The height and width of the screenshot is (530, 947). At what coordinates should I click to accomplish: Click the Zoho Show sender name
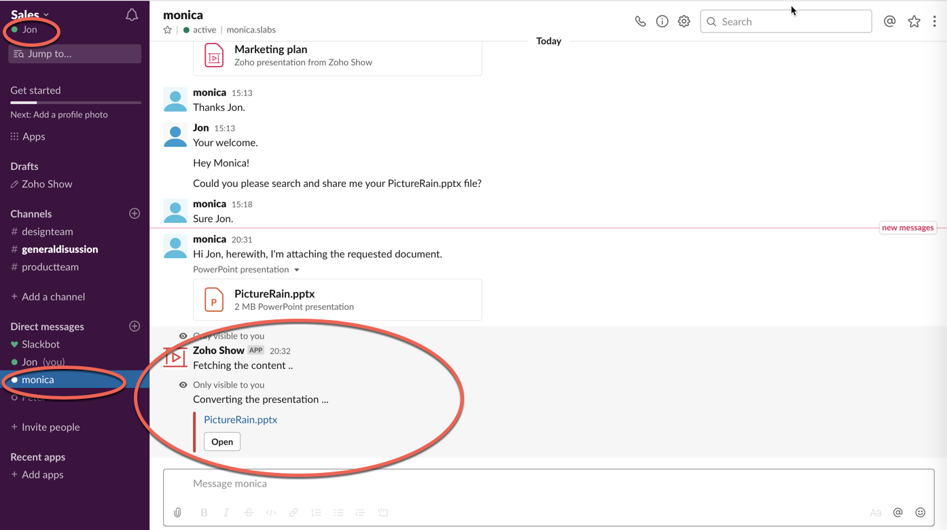pos(219,351)
